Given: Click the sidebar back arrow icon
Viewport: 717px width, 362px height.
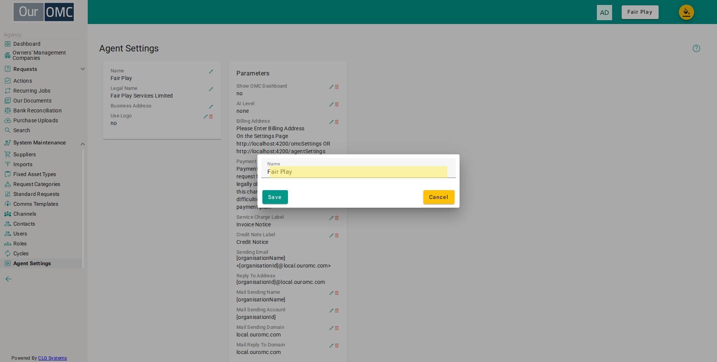Looking at the screenshot, I should click(x=8, y=279).
